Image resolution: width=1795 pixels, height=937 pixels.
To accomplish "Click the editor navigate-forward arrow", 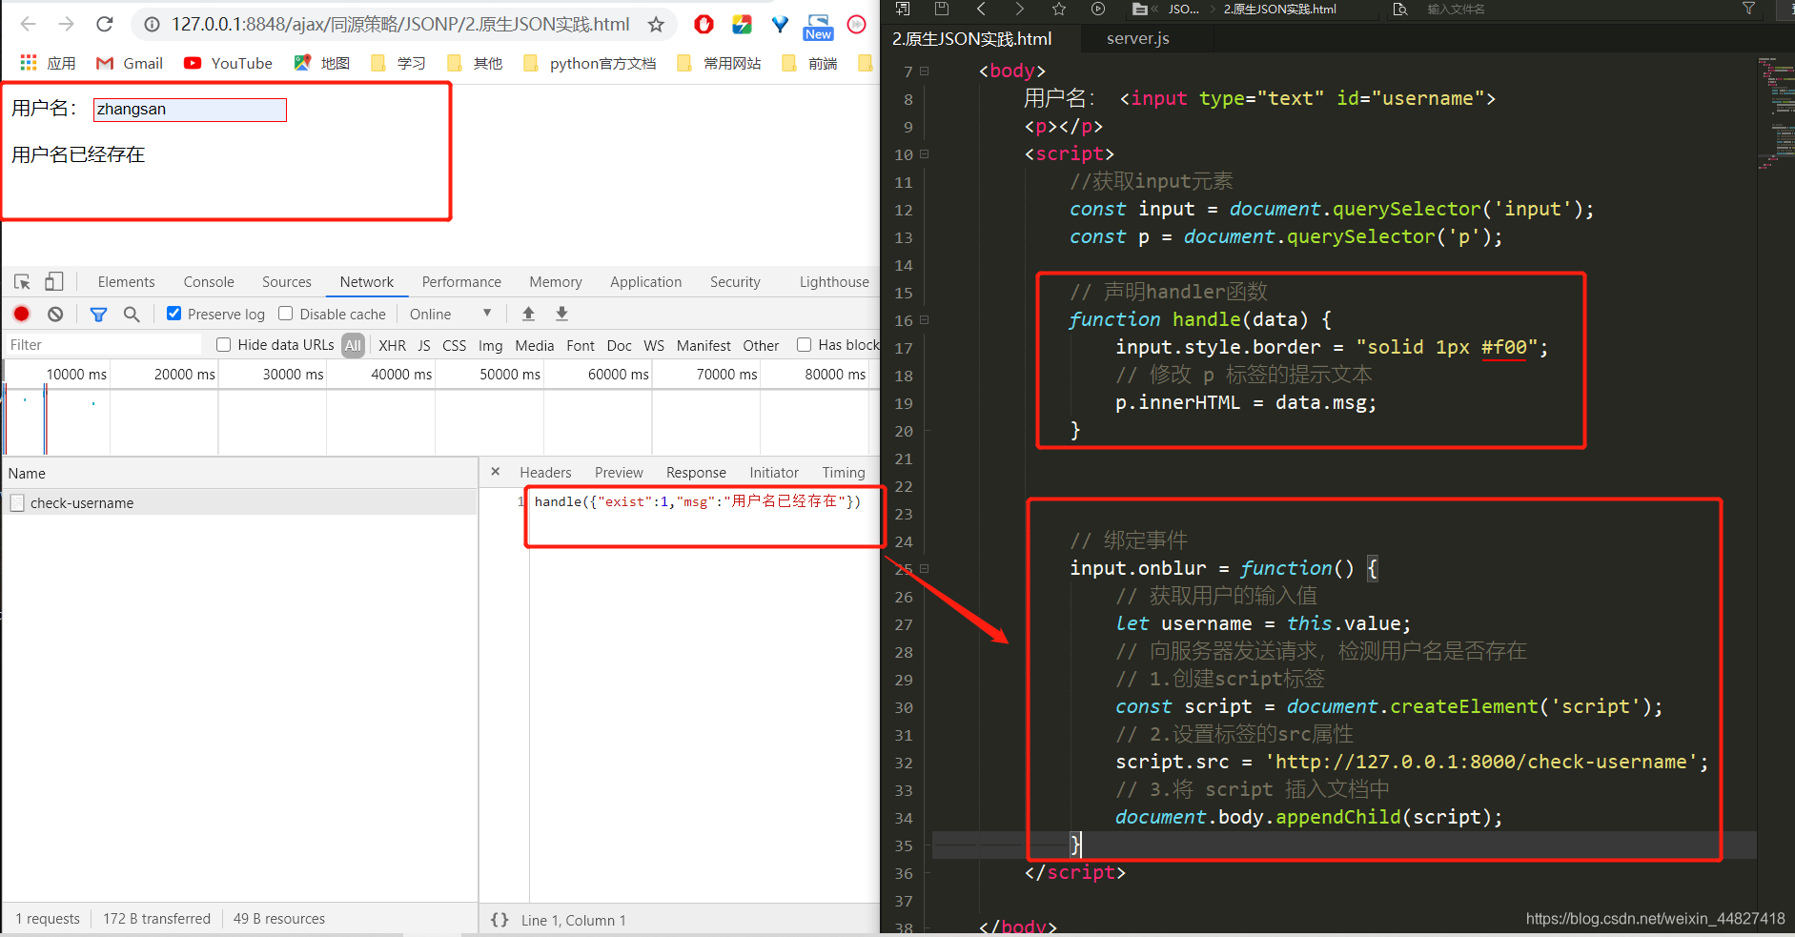I will pos(1019,9).
